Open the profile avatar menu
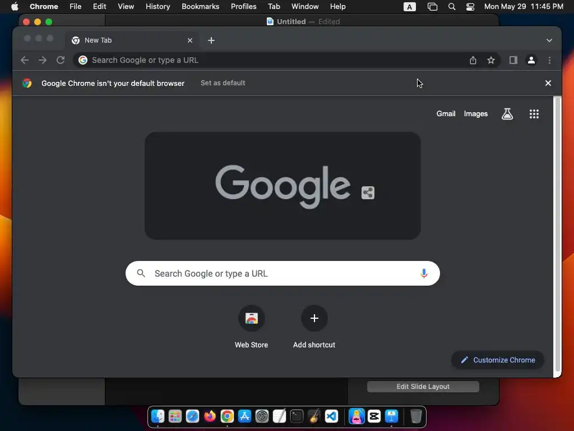Viewport: 574px width, 431px height. click(x=531, y=60)
